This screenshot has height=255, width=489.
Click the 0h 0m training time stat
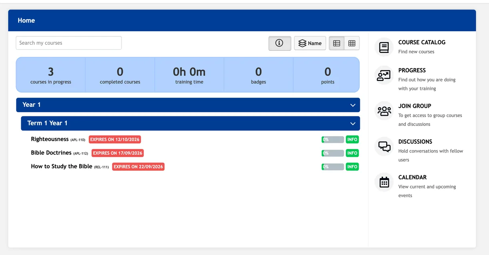pyautogui.click(x=189, y=75)
